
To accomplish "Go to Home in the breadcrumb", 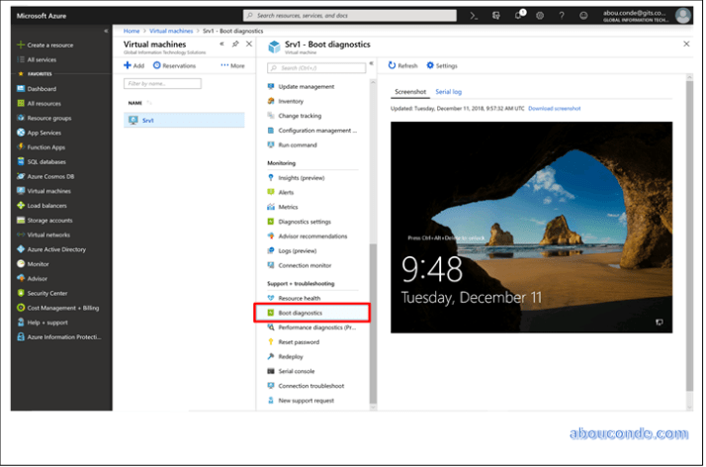I will [131, 32].
